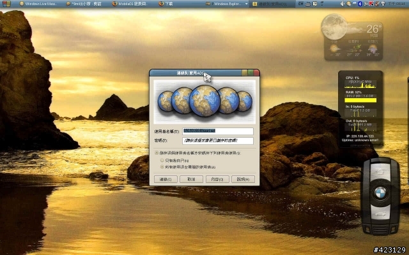Click the password field in ADSL dialog

[x=218, y=140]
